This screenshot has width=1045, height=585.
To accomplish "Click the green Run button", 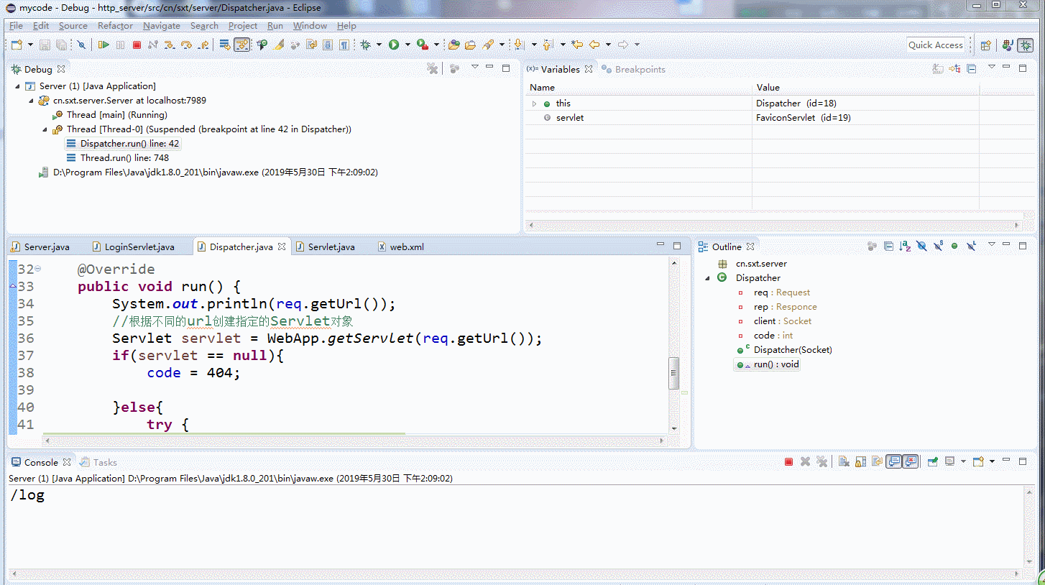I will tap(394, 45).
